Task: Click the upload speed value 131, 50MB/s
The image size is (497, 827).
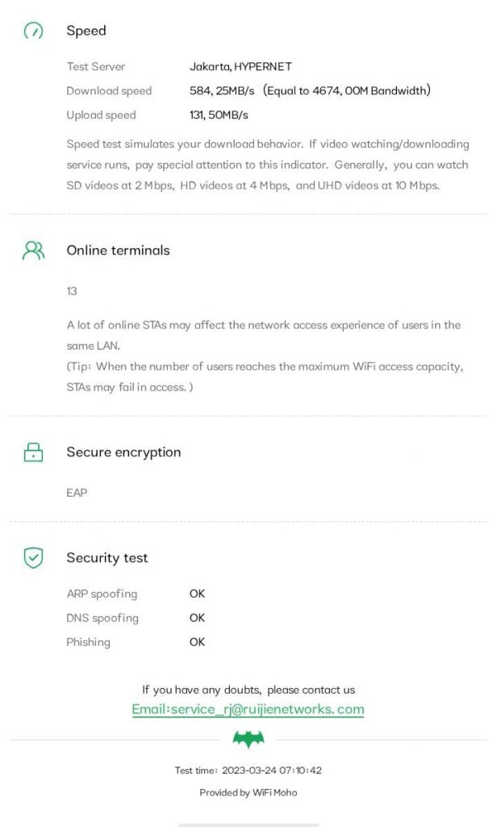Action: coord(219,115)
